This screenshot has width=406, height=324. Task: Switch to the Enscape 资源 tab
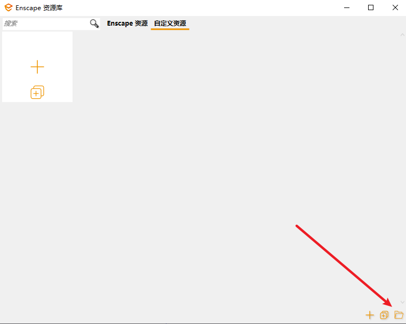pyautogui.click(x=127, y=23)
